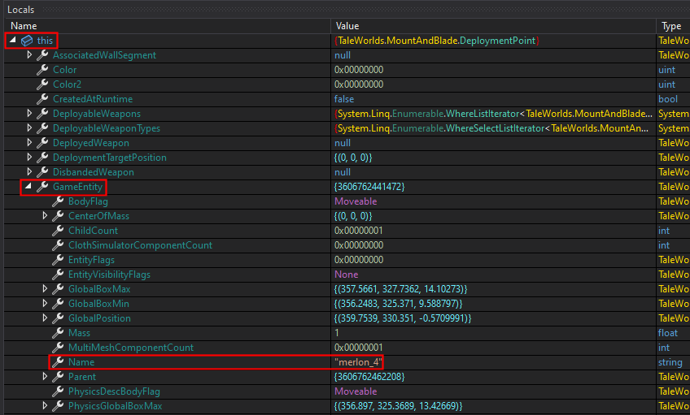Click the wrench icon next to DeploymentTargetPosition
The height and width of the screenshot is (415, 690).
coord(42,158)
